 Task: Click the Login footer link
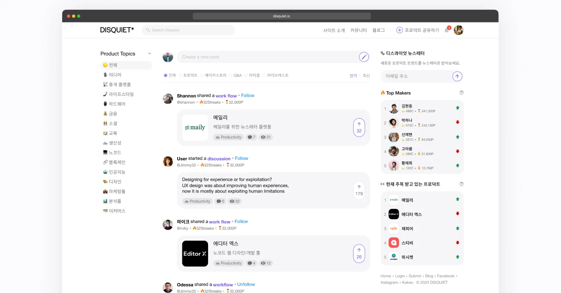400,276
